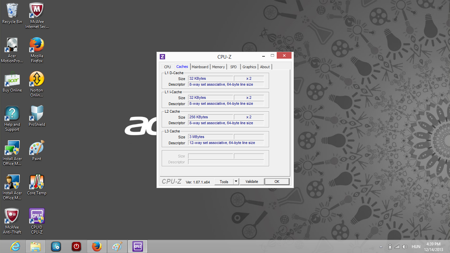
Task: Show hidden system tray icons
Action: [381, 247]
